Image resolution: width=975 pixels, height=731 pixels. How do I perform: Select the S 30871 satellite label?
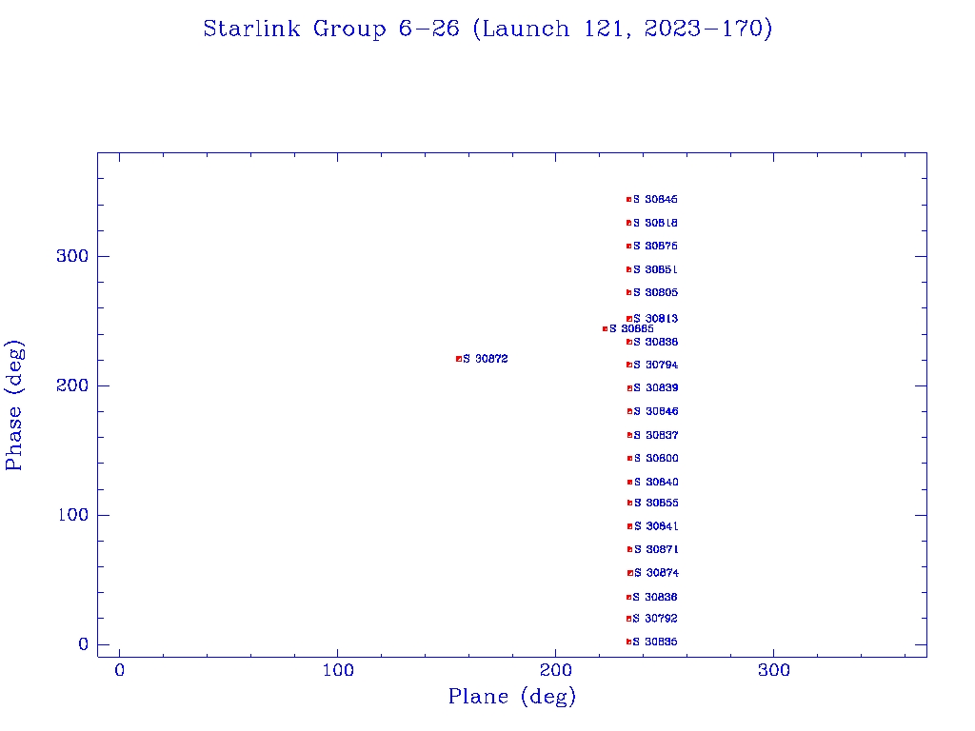tap(656, 549)
